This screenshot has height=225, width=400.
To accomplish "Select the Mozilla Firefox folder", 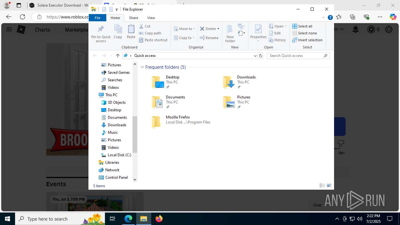I will 181,122.
